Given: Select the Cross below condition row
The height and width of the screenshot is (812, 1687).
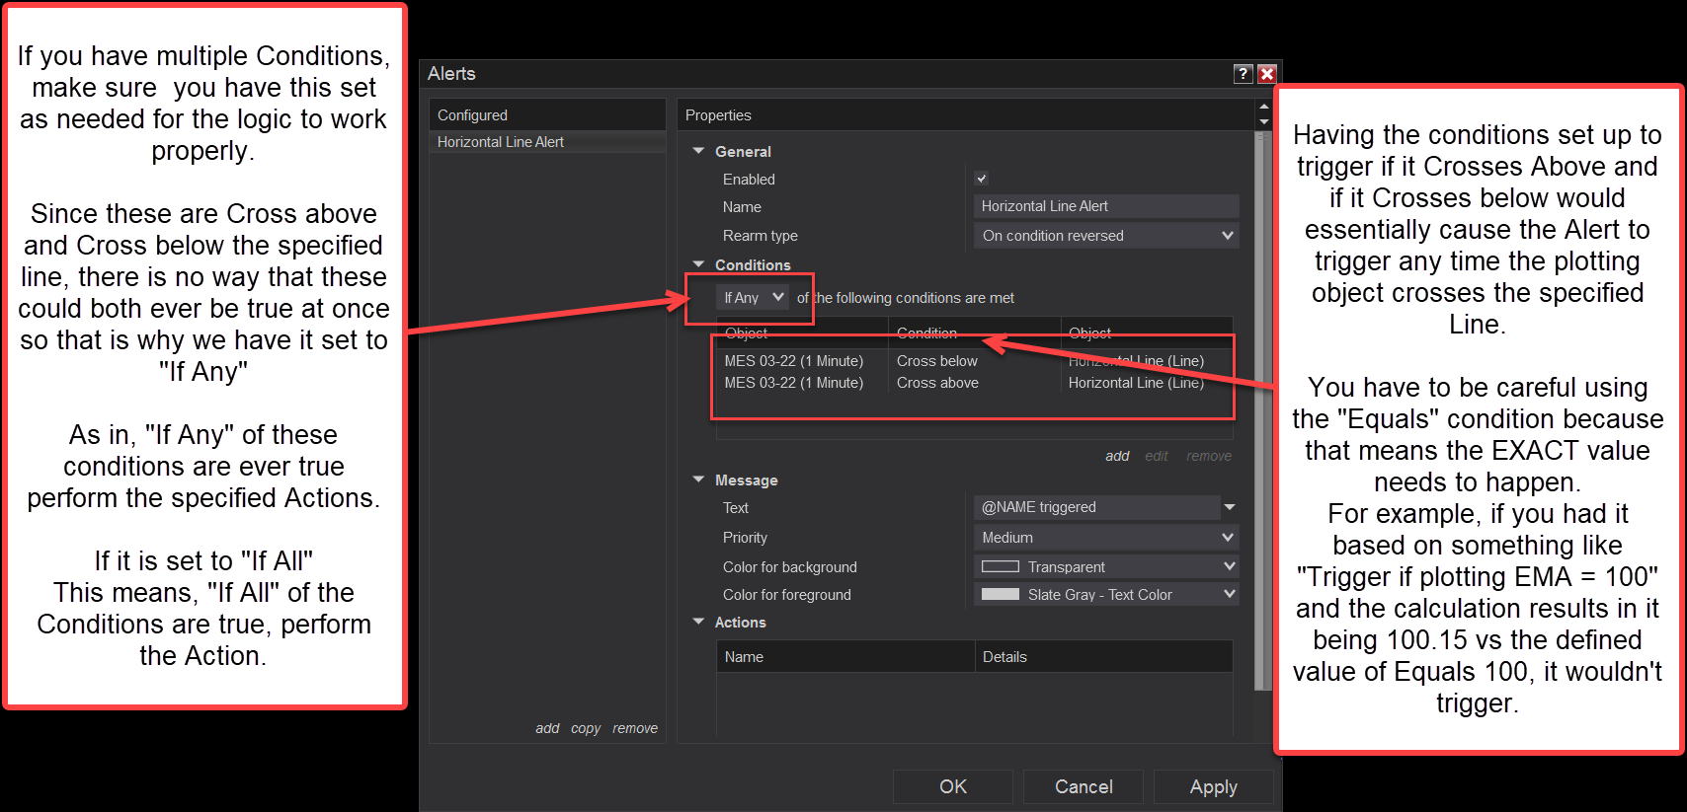Looking at the screenshot, I should (x=936, y=361).
